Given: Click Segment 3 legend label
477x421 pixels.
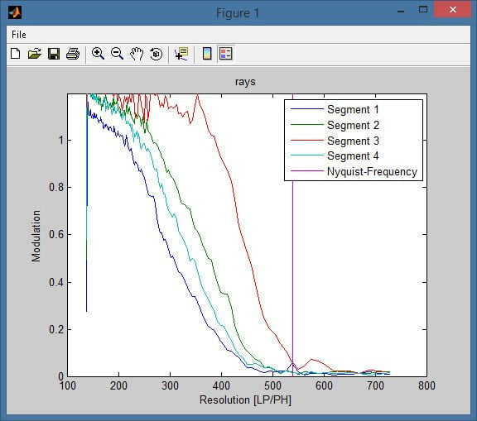Looking at the screenshot, I should point(353,141).
